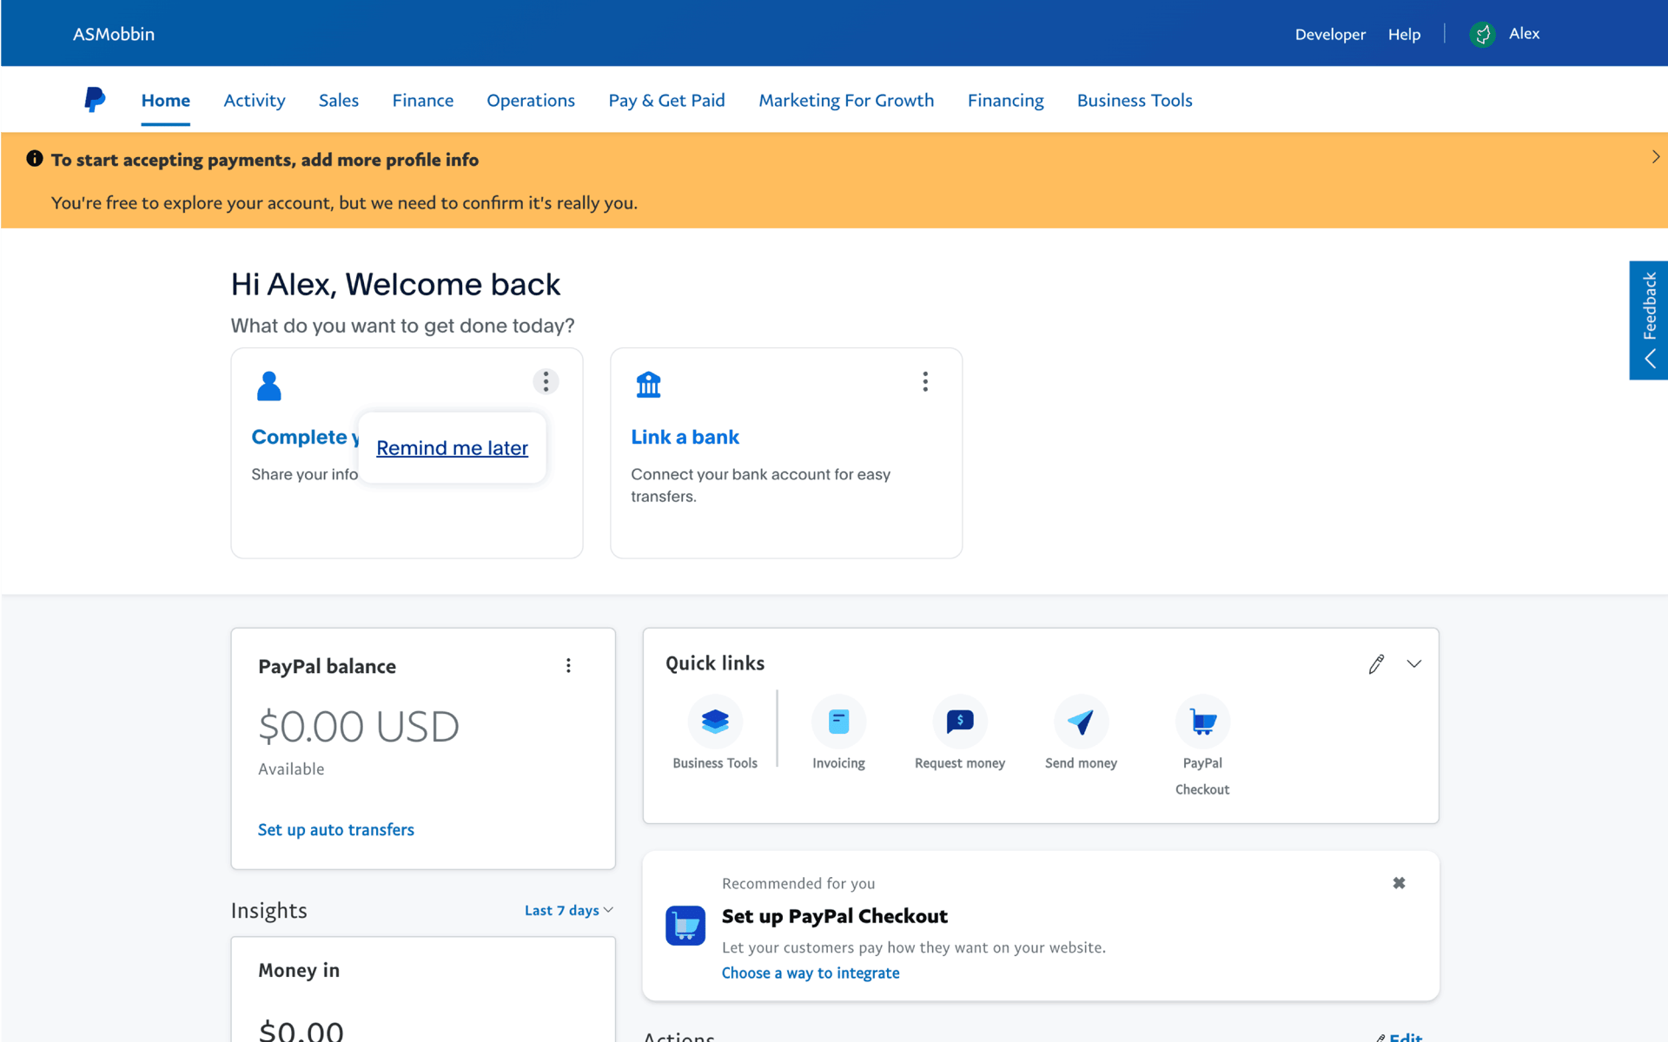Screen dimensions: 1668x1042
Task: Dismiss the Recommended for you card
Action: 1399,883
